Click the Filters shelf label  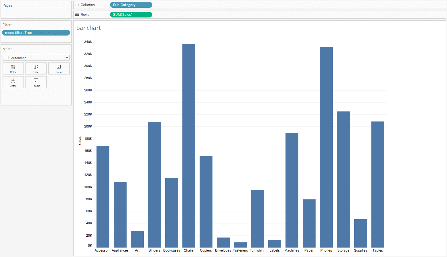point(7,25)
